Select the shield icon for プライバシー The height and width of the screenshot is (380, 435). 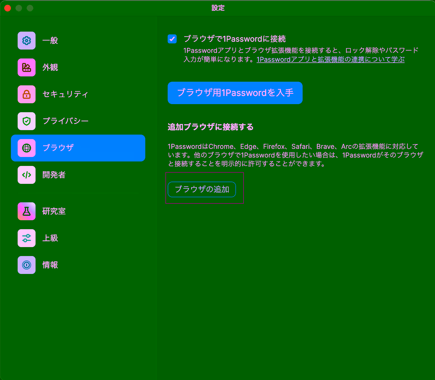[x=27, y=121]
